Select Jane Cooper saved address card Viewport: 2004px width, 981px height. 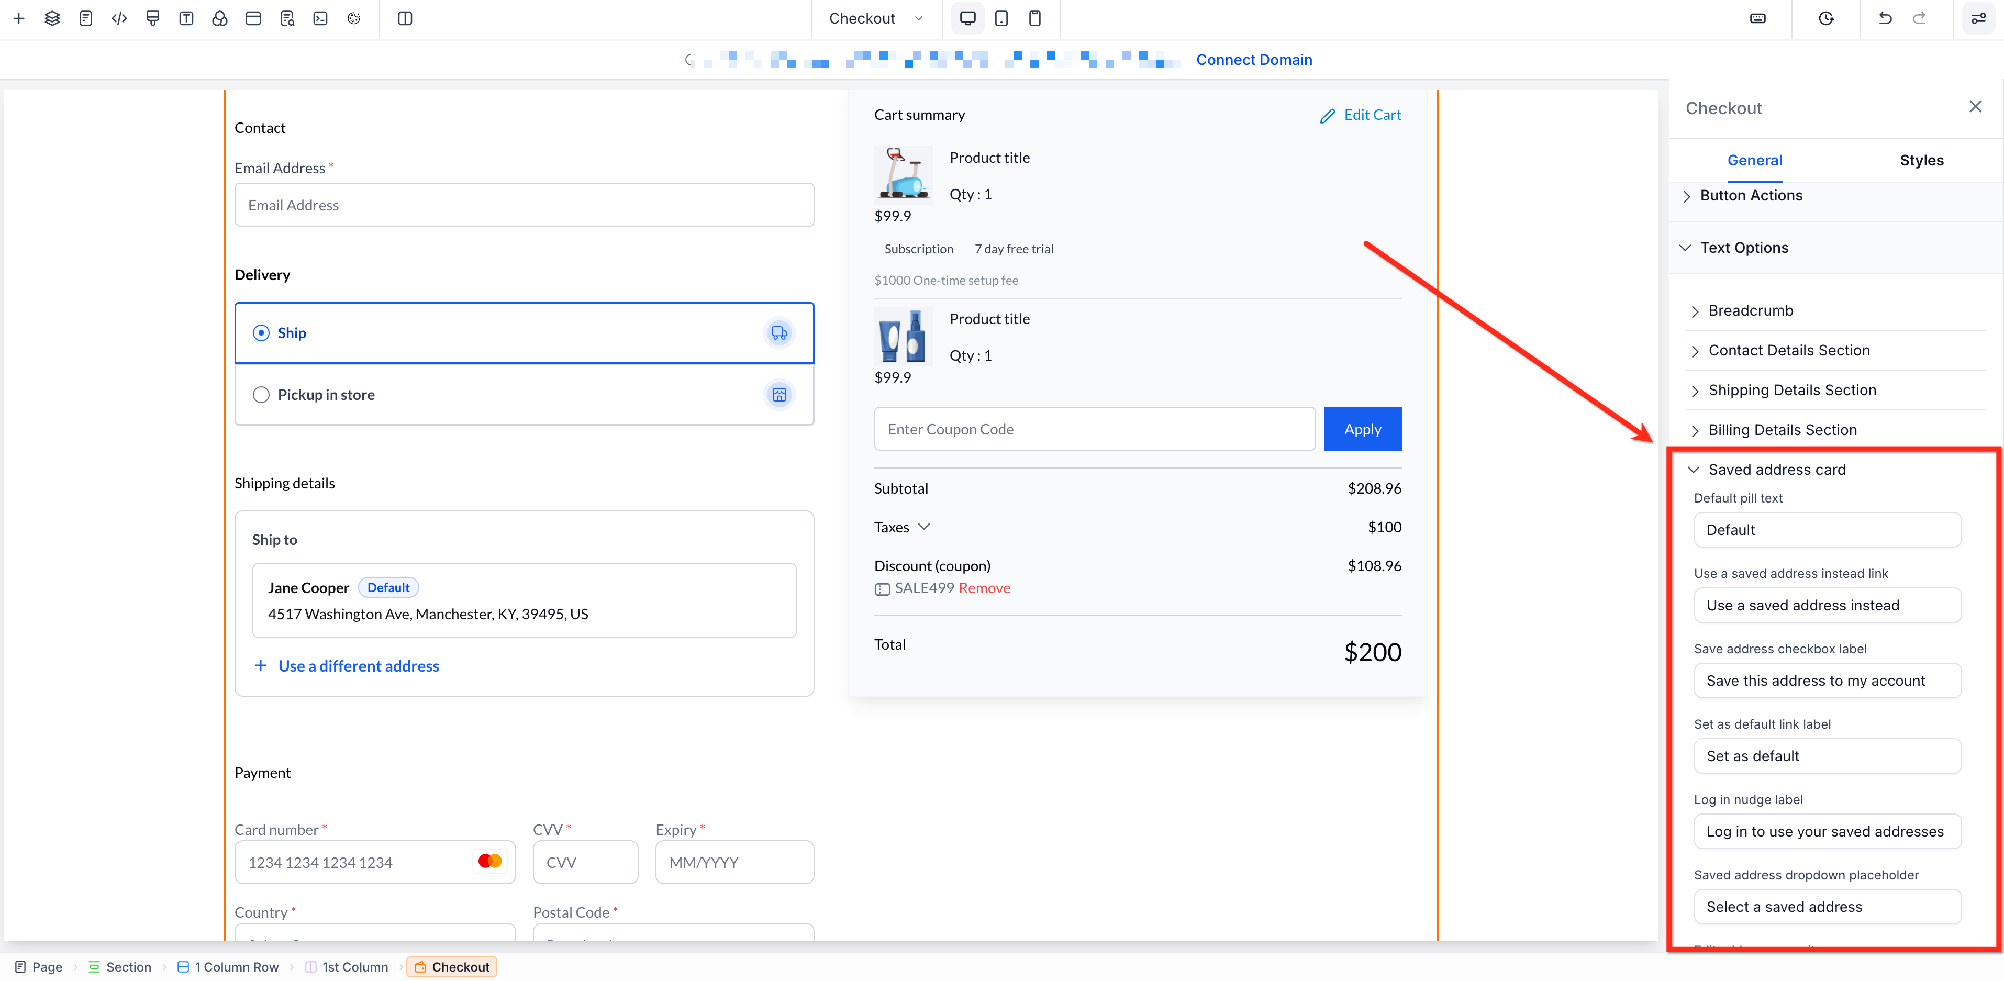pos(525,600)
